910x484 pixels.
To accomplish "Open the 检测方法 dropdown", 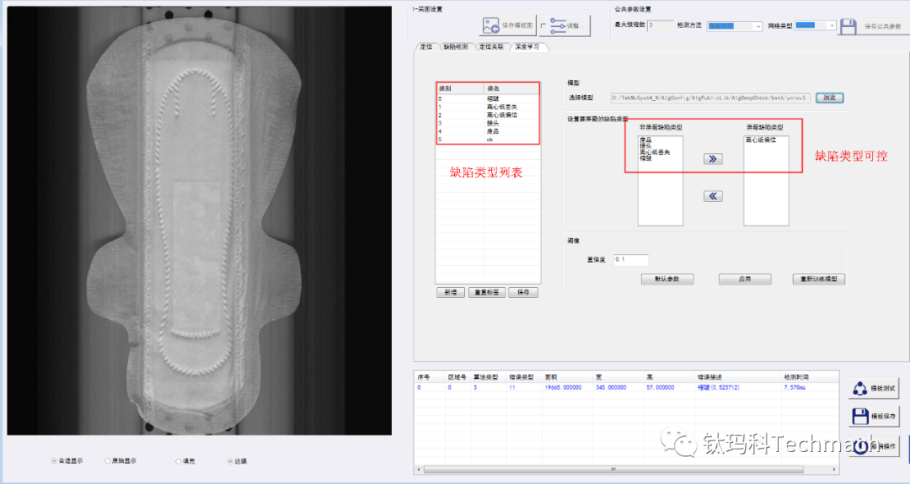I will [734, 26].
